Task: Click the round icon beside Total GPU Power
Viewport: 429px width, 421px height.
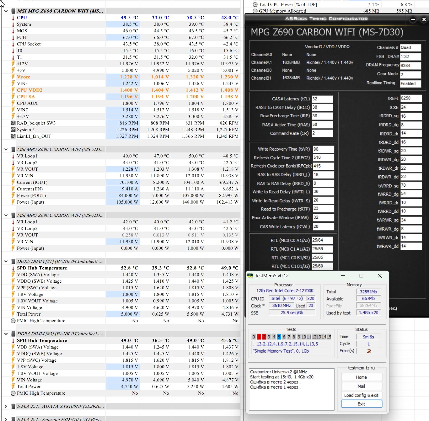Action: point(255,4)
